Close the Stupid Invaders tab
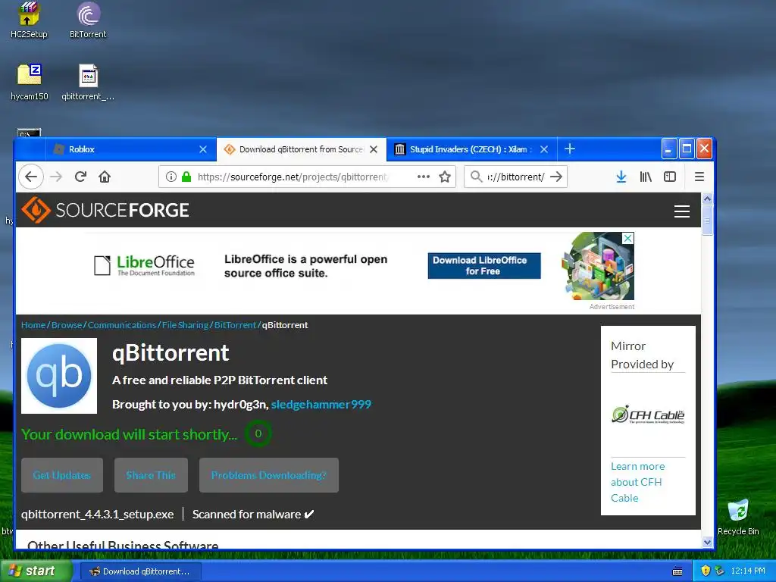Viewport: 776px width, 582px height. click(x=544, y=149)
